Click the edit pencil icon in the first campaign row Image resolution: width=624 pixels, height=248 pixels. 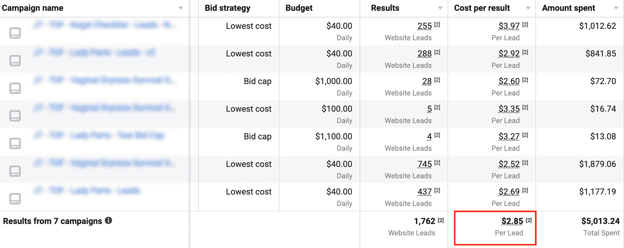point(38,25)
